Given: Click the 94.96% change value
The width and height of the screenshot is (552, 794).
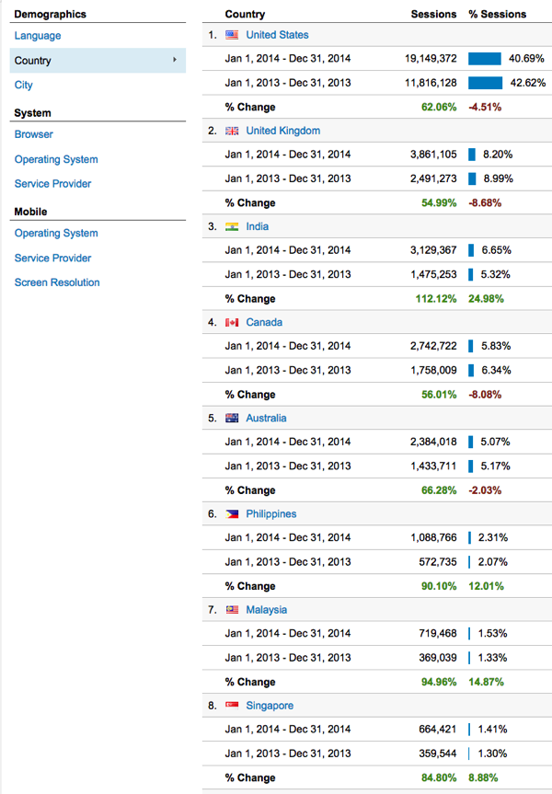Looking at the screenshot, I should click(x=439, y=682).
